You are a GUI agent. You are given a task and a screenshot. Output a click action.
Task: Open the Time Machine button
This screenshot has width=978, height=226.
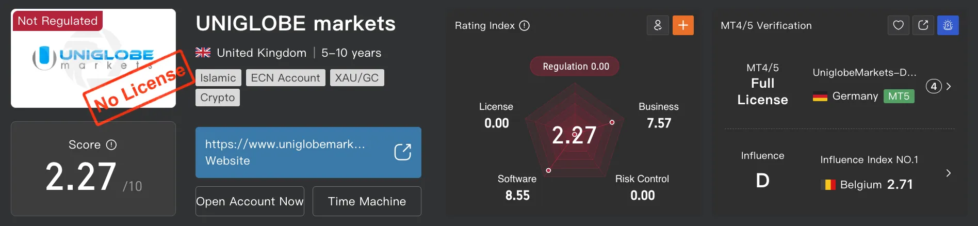tap(367, 201)
